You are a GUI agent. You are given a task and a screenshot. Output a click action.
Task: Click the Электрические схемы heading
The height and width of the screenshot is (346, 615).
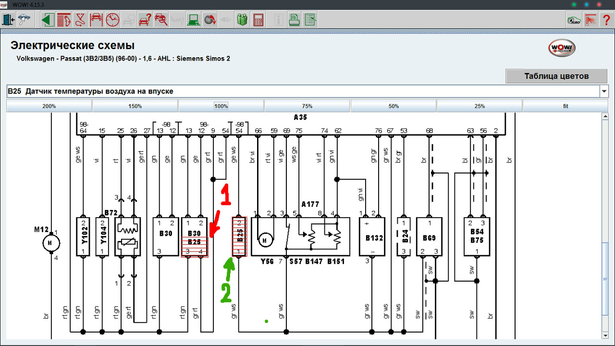point(73,46)
